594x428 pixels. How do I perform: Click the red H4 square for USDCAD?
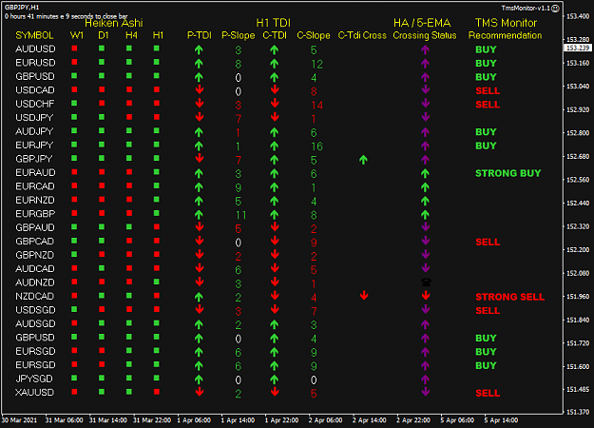click(x=129, y=89)
